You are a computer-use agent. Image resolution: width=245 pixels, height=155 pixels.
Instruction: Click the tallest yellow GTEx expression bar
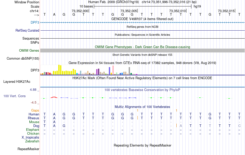[x=59, y=70]
